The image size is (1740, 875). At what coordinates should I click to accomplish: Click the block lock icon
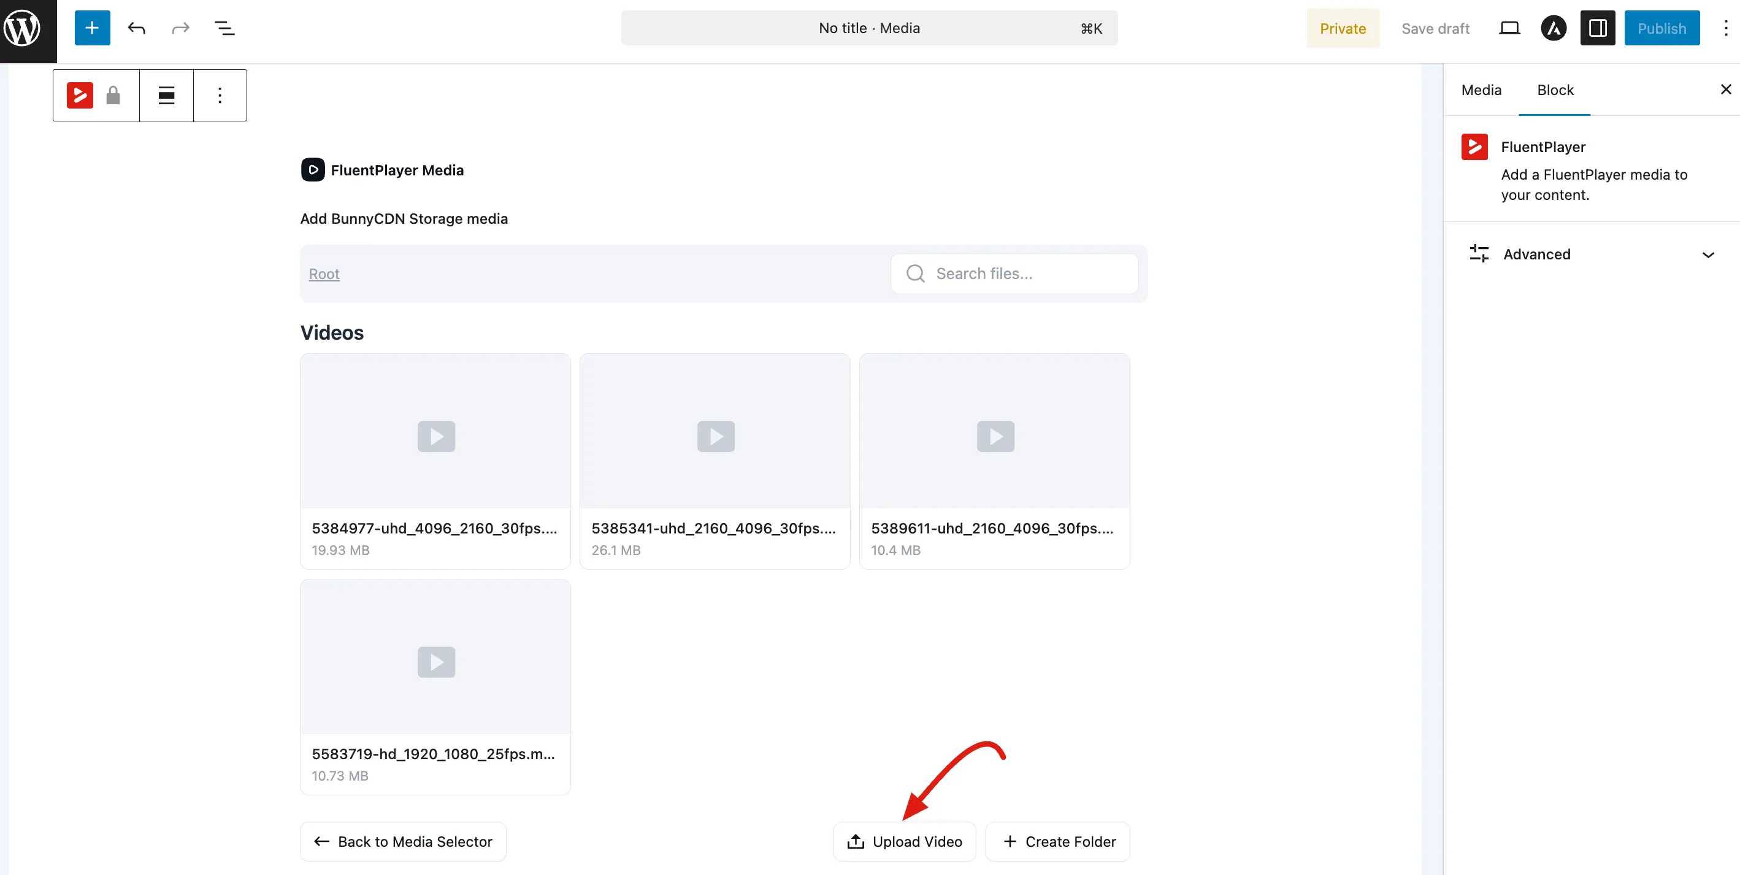[113, 95]
